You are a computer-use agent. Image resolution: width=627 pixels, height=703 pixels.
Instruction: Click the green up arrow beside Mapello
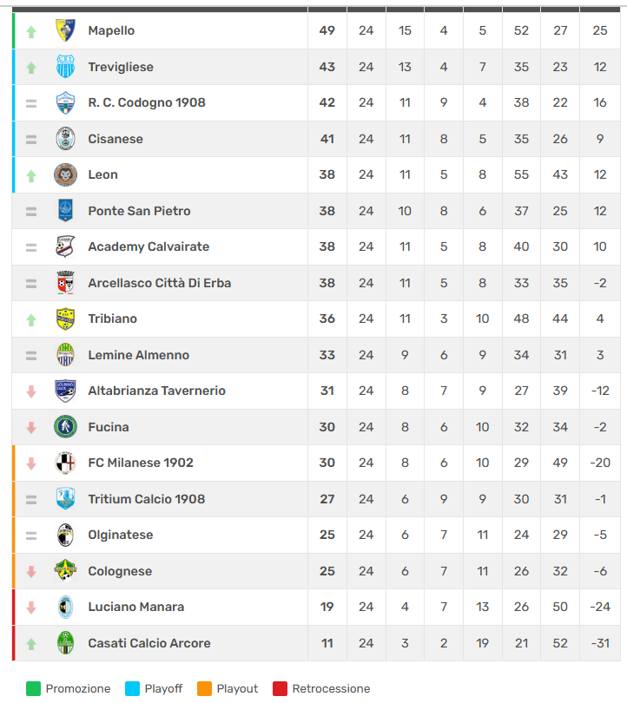pos(31,31)
